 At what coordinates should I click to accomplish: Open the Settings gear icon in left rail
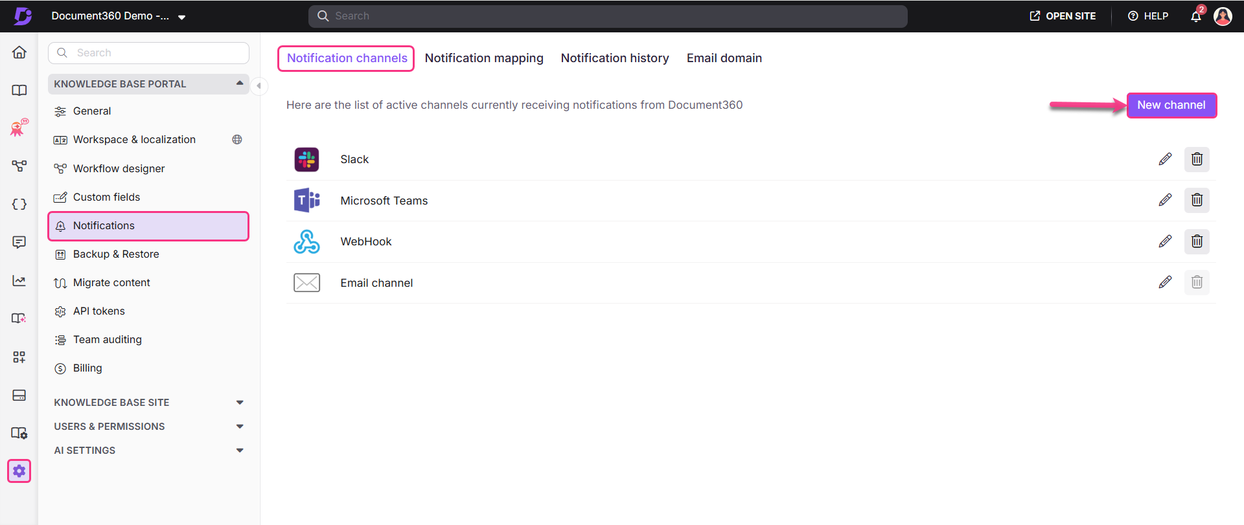19,471
